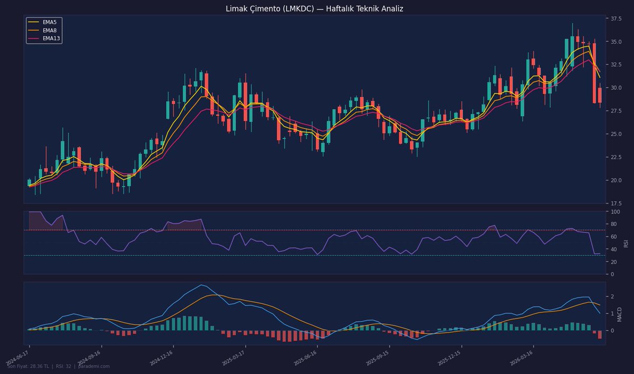This screenshot has width=634, height=374.
Task: Click the 37.5 price axis label
Action: tap(616, 19)
